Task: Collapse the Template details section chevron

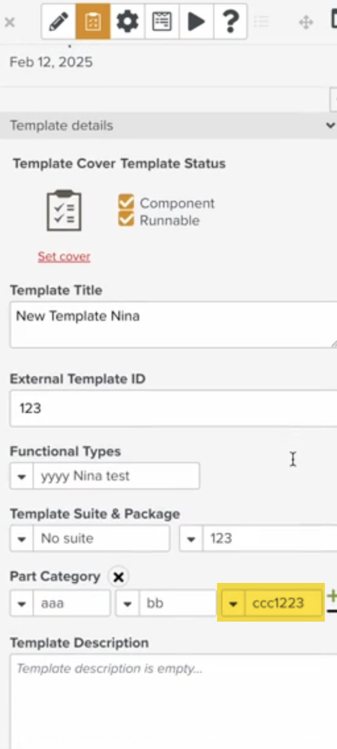Action: pos(330,126)
